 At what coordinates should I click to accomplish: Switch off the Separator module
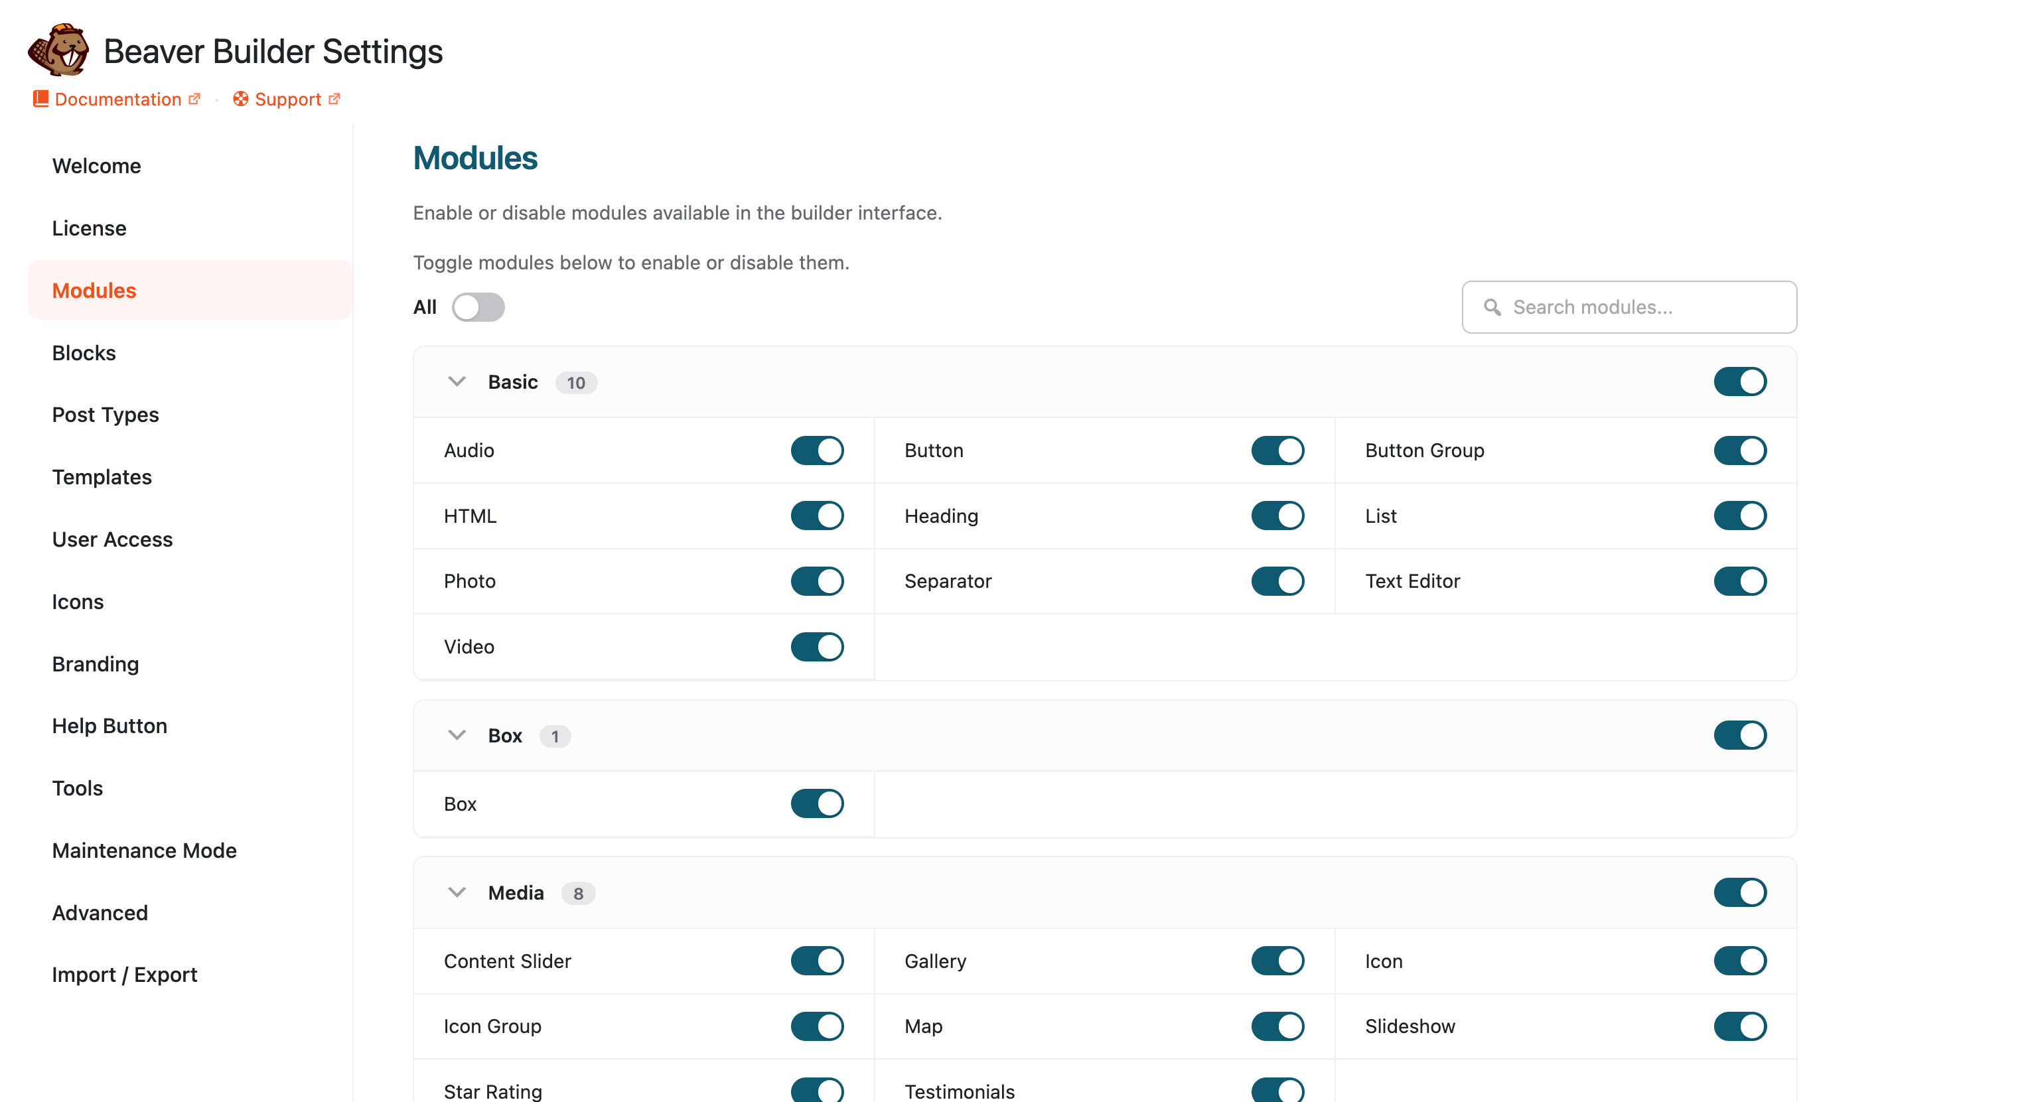coord(1277,581)
